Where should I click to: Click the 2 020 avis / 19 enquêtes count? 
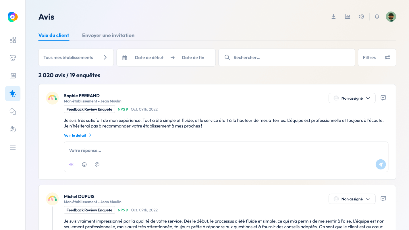[69, 75]
